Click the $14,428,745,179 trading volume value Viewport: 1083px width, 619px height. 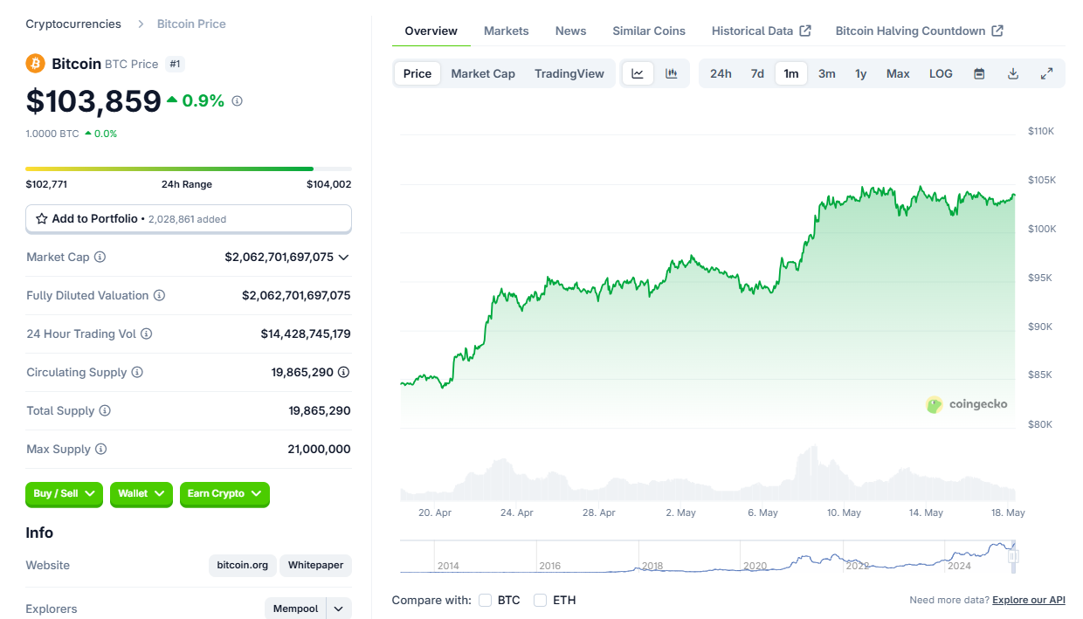(x=306, y=334)
